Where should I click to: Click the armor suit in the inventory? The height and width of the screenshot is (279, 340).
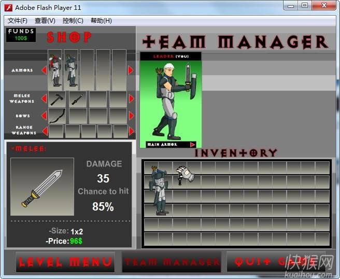(158, 189)
